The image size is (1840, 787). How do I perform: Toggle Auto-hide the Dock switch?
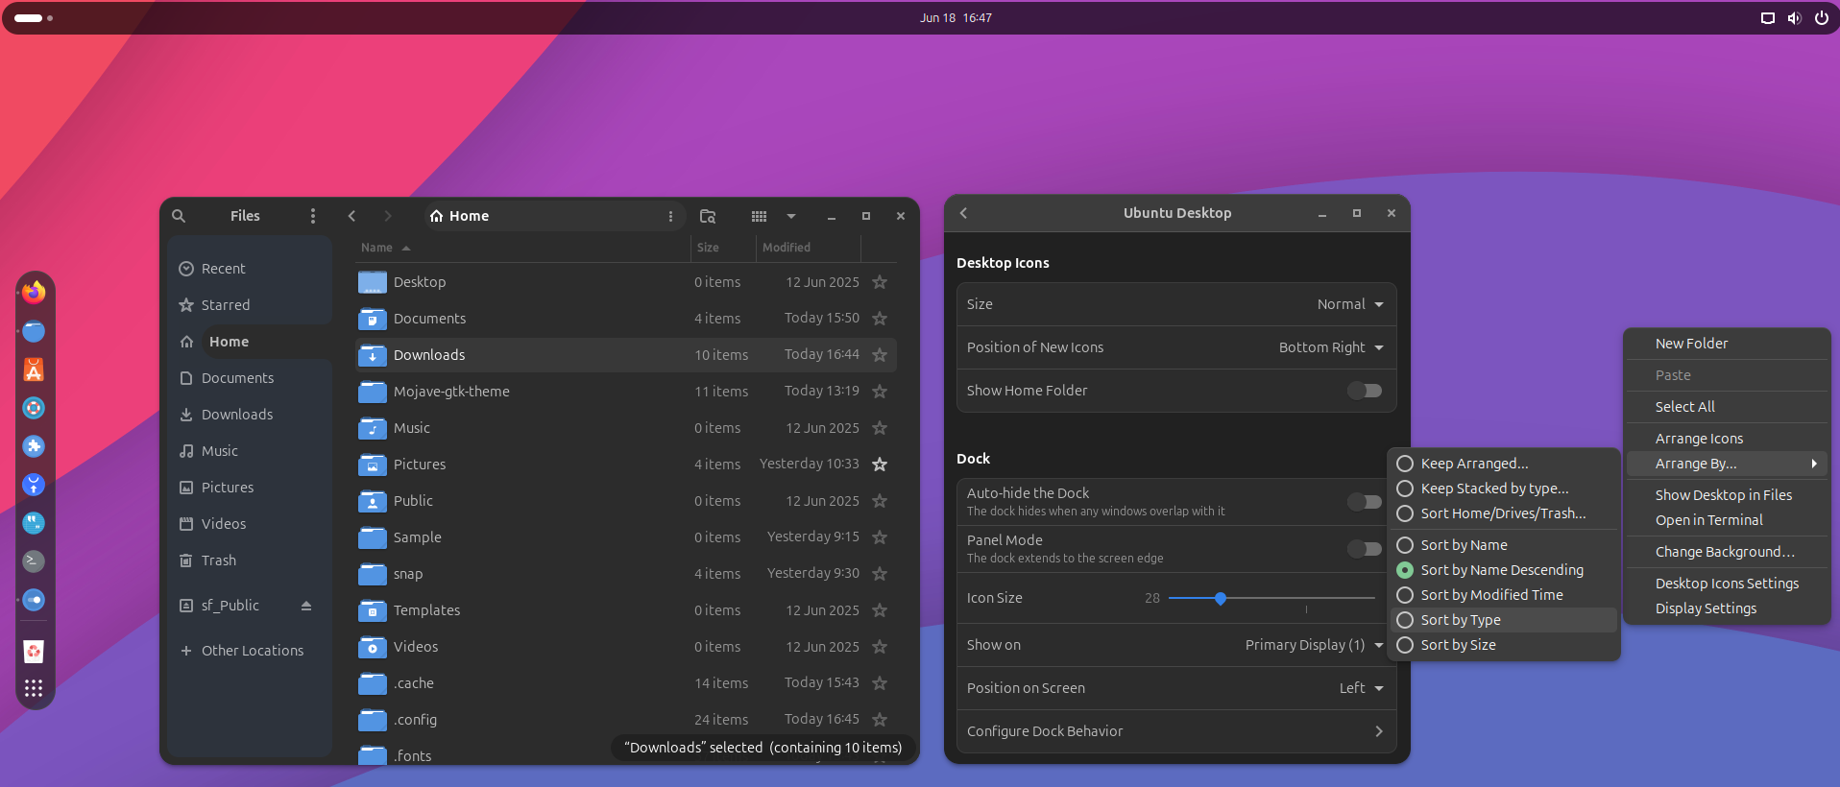point(1365,502)
